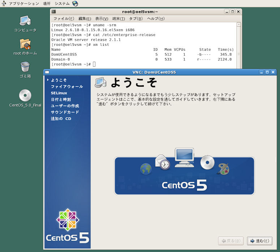Select the ユーザーの作成 step in sidebar
The image size is (280, 252).
tap(65, 106)
